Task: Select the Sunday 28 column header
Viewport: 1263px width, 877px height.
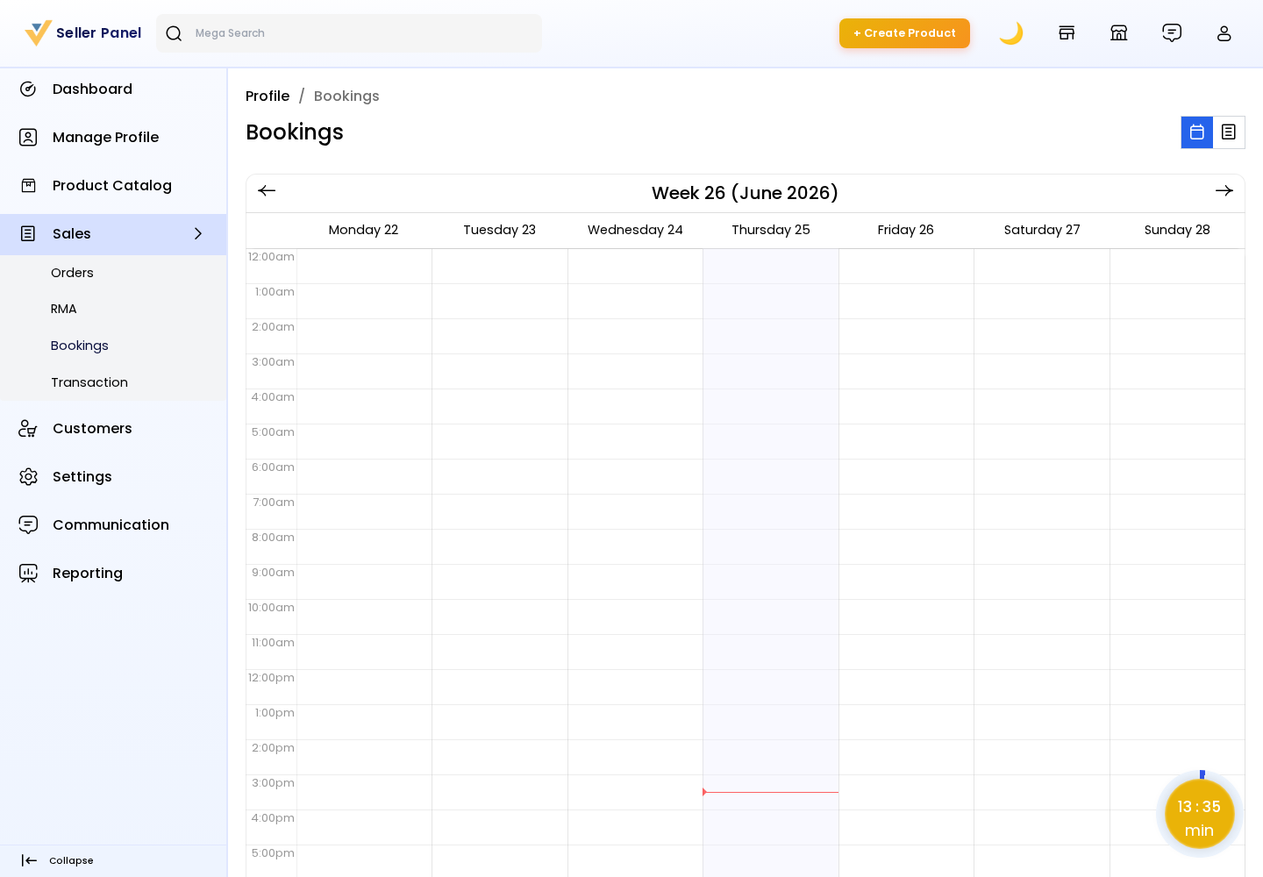Action: 1177,230
